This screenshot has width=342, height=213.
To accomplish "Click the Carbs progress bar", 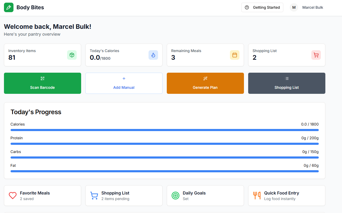I will coord(165,158).
